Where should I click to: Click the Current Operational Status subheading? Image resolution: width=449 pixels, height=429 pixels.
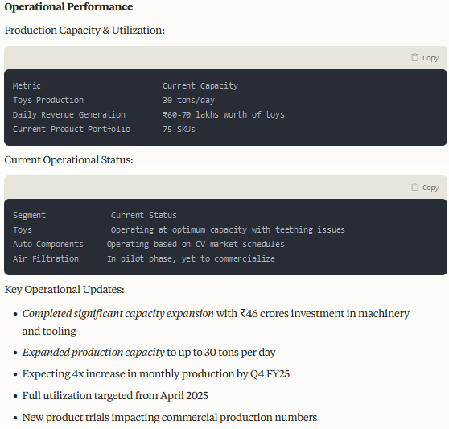(x=68, y=160)
